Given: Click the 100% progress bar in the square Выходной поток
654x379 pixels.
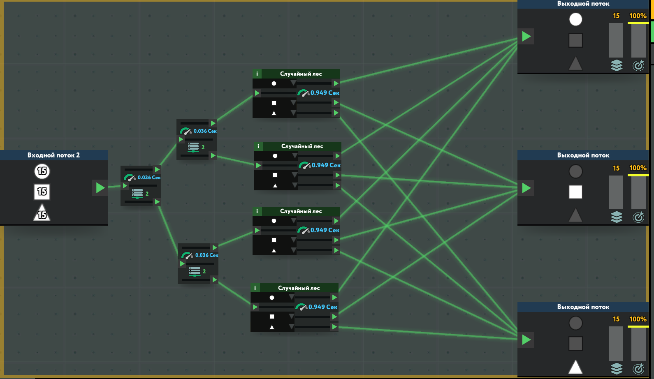Looking at the screenshot, I should (638, 192).
